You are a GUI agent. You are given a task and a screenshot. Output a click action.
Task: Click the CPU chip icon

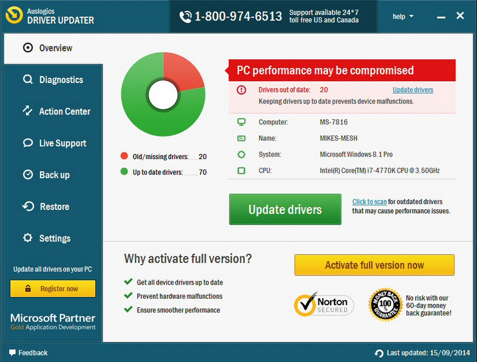(241, 171)
